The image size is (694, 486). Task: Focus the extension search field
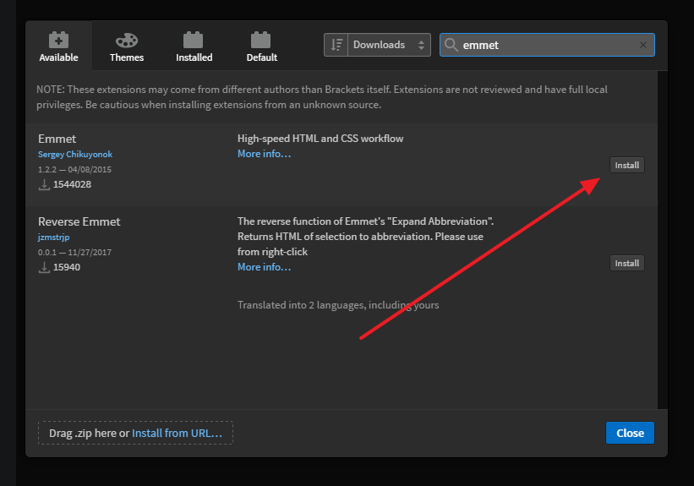click(547, 45)
